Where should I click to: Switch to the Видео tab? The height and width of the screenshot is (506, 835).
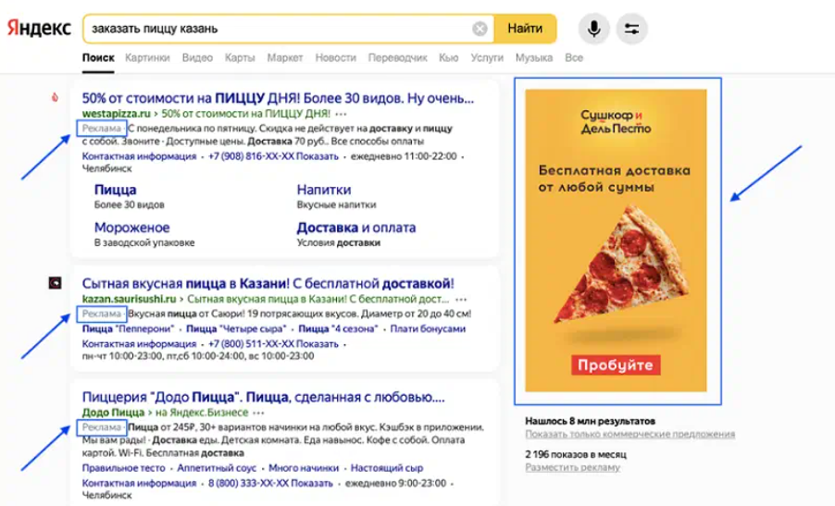click(x=197, y=57)
